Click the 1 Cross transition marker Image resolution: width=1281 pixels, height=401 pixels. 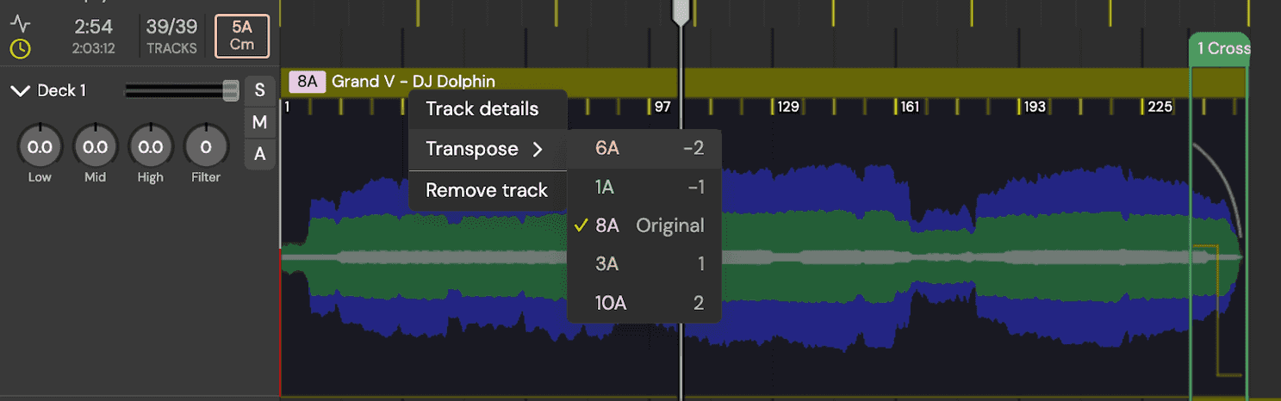[1219, 49]
